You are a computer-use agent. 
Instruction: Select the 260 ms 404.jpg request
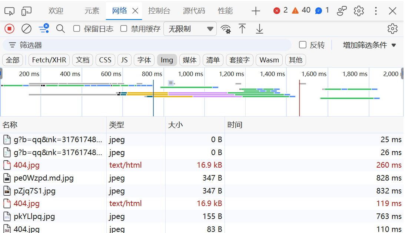pos(202,165)
